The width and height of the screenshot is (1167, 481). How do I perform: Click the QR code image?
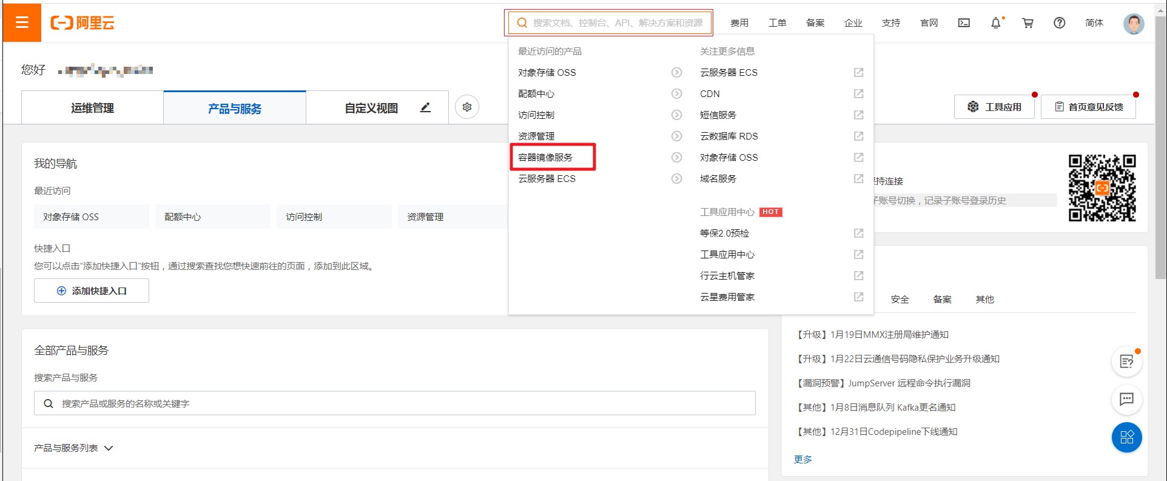1102,188
